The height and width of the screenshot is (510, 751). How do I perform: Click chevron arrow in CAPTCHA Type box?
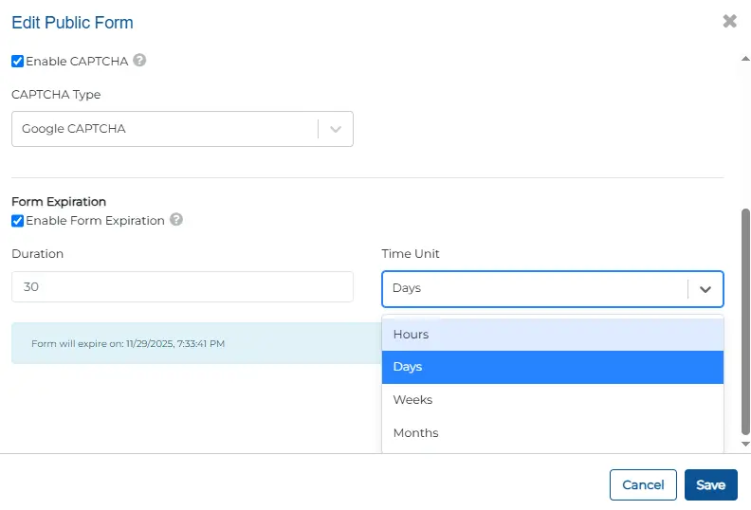click(336, 129)
